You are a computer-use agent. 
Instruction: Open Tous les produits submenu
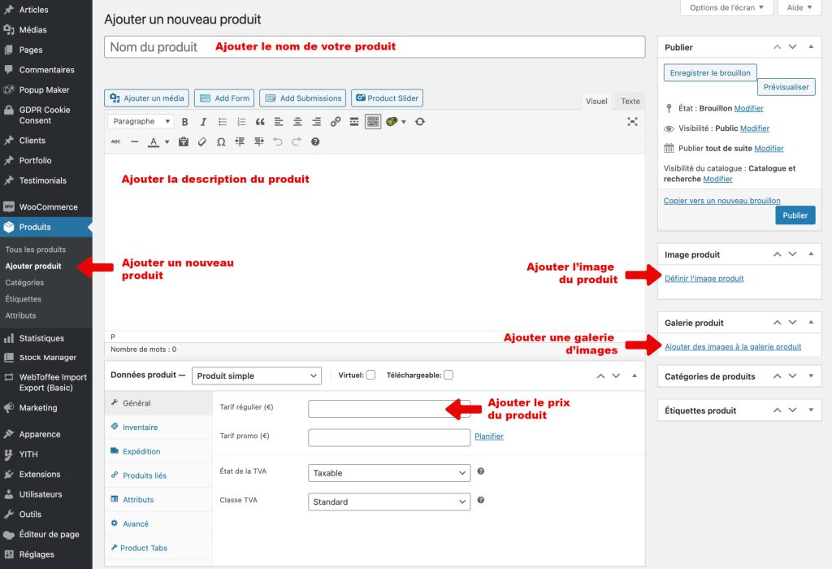click(x=36, y=250)
